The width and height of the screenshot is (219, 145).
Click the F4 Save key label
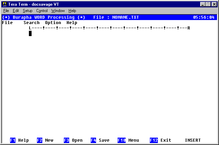[x=100, y=140]
